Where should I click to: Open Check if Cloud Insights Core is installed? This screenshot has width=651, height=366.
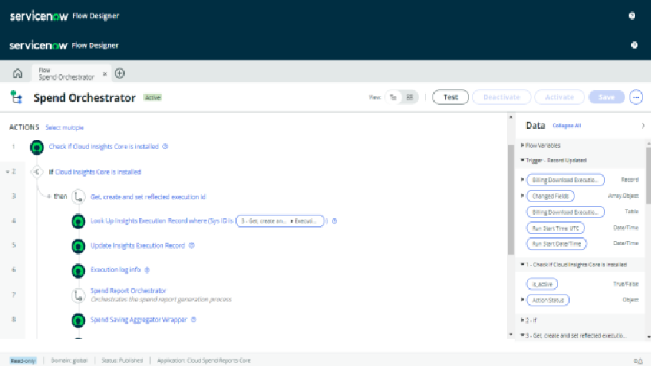pyautogui.click(x=104, y=146)
